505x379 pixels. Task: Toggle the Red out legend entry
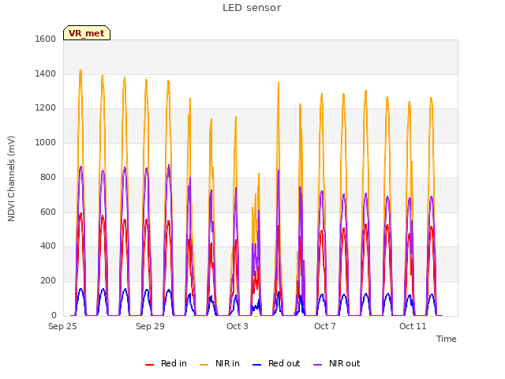coord(276,363)
